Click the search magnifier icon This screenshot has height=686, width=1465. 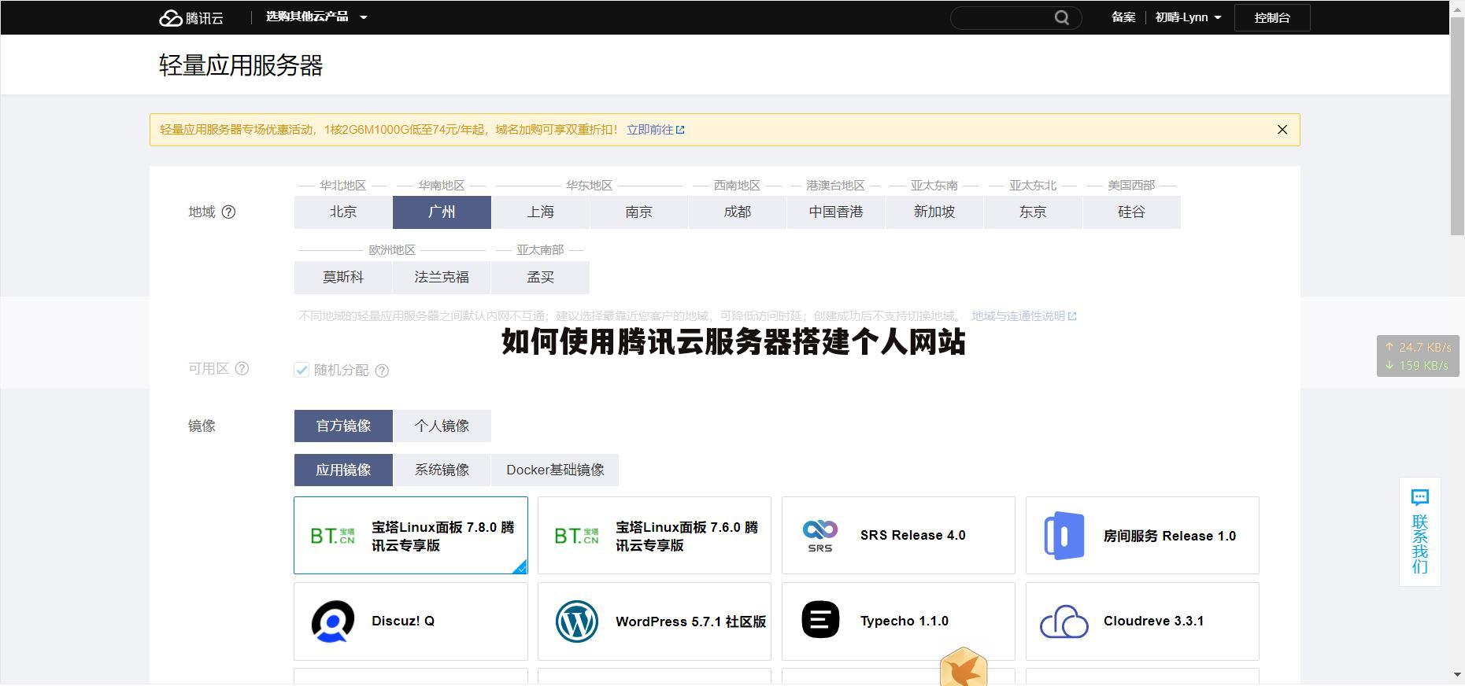(1062, 17)
